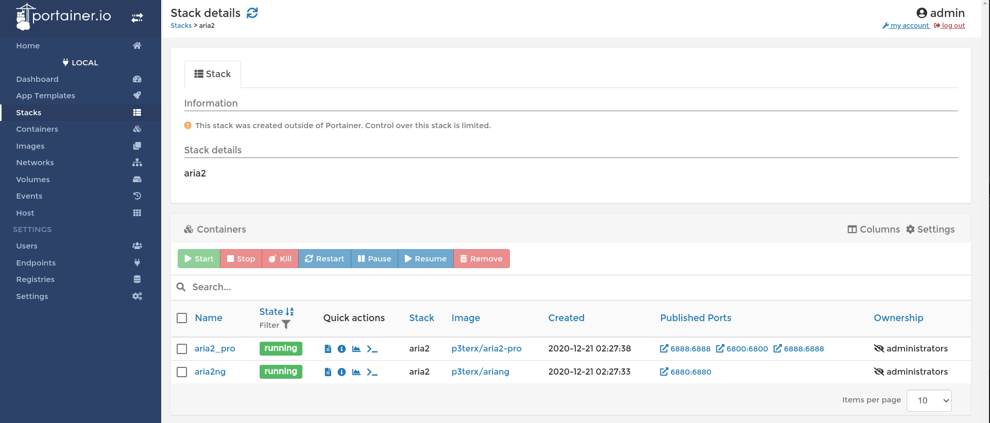Click inspect icon for aria2_pro container
This screenshot has width=990, height=423.
coord(342,349)
